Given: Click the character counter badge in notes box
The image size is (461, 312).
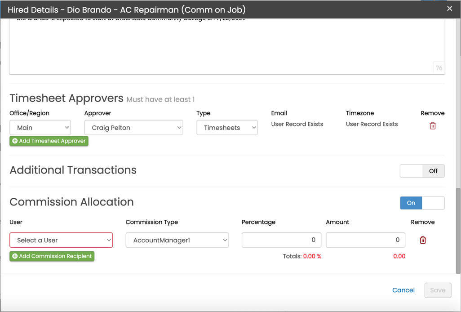Looking at the screenshot, I should 439,68.
